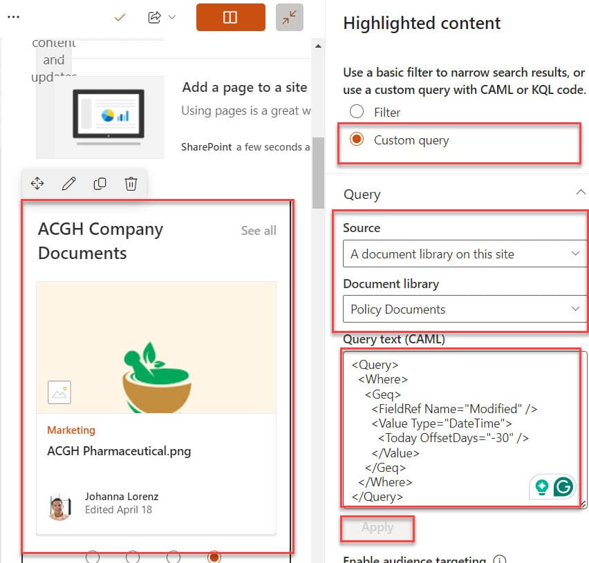Click the Apply button
The width and height of the screenshot is (589, 563).
377,528
